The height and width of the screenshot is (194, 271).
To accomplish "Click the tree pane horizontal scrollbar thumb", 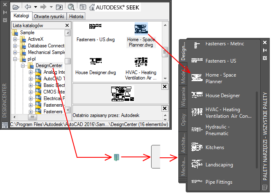I will coord(32,117).
